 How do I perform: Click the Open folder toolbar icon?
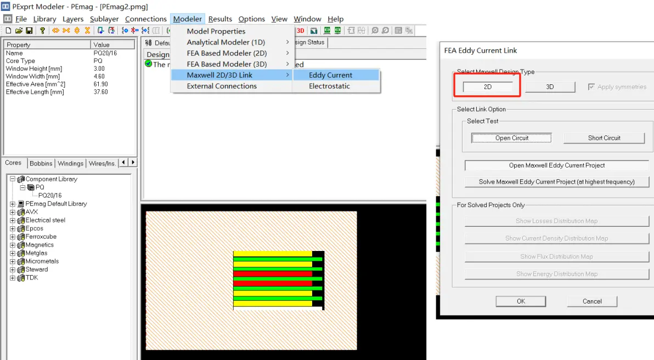19,31
